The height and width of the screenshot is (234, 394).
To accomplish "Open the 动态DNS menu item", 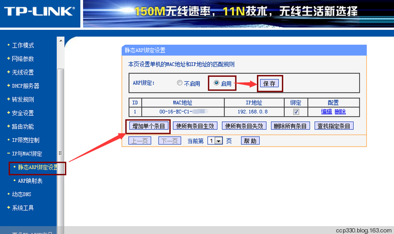I will (22, 194).
